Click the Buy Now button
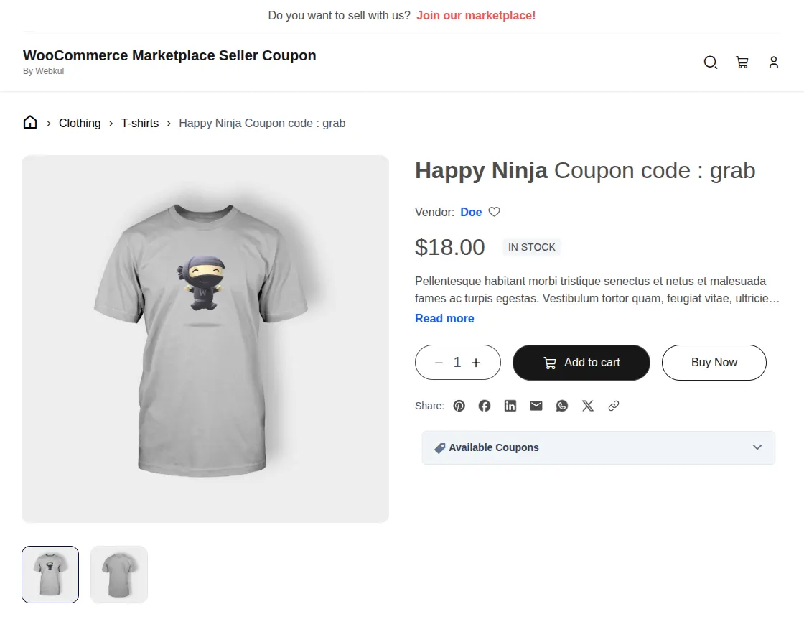This screenshot has height=632, width=804. 714,363
